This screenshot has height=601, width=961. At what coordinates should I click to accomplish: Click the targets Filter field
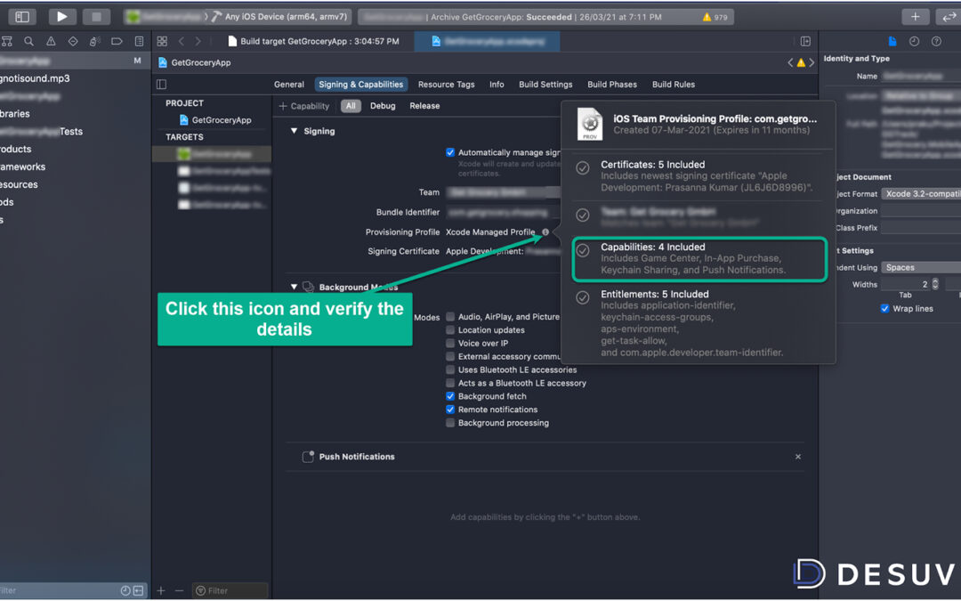tap(230, 590)
